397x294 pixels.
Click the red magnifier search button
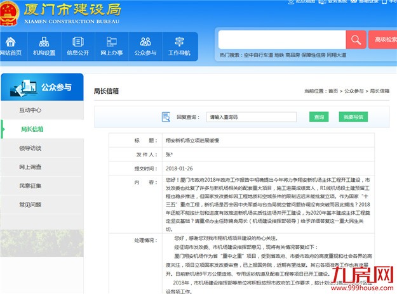click(x=356, y=40)
